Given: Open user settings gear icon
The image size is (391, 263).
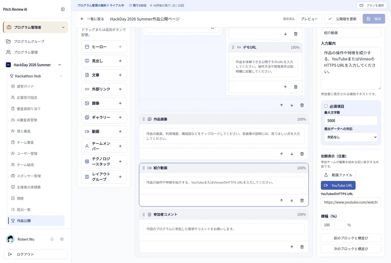Looking at the screenshot, I should (x=62, y=239).
